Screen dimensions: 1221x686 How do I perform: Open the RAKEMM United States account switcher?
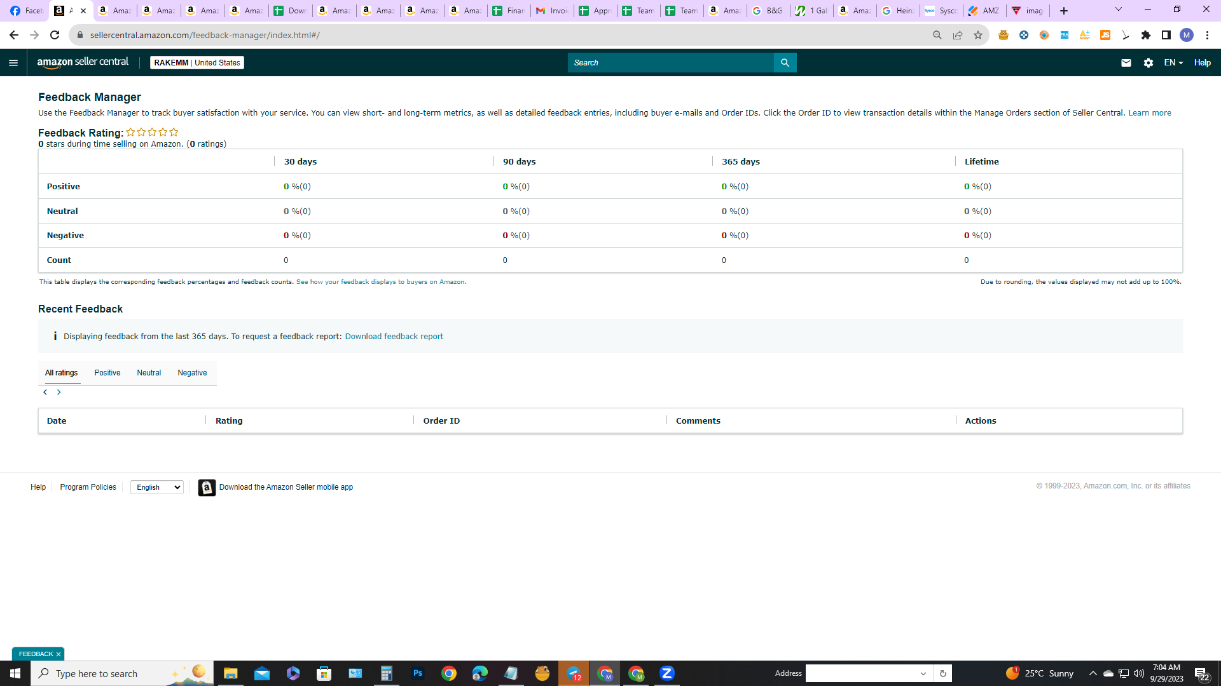(x=197, y=63)
